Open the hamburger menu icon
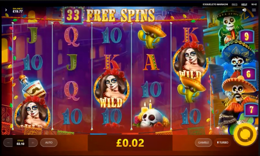The height and width of the screenshot is (156, 260). pyautogui.click(x=254, y=10)
